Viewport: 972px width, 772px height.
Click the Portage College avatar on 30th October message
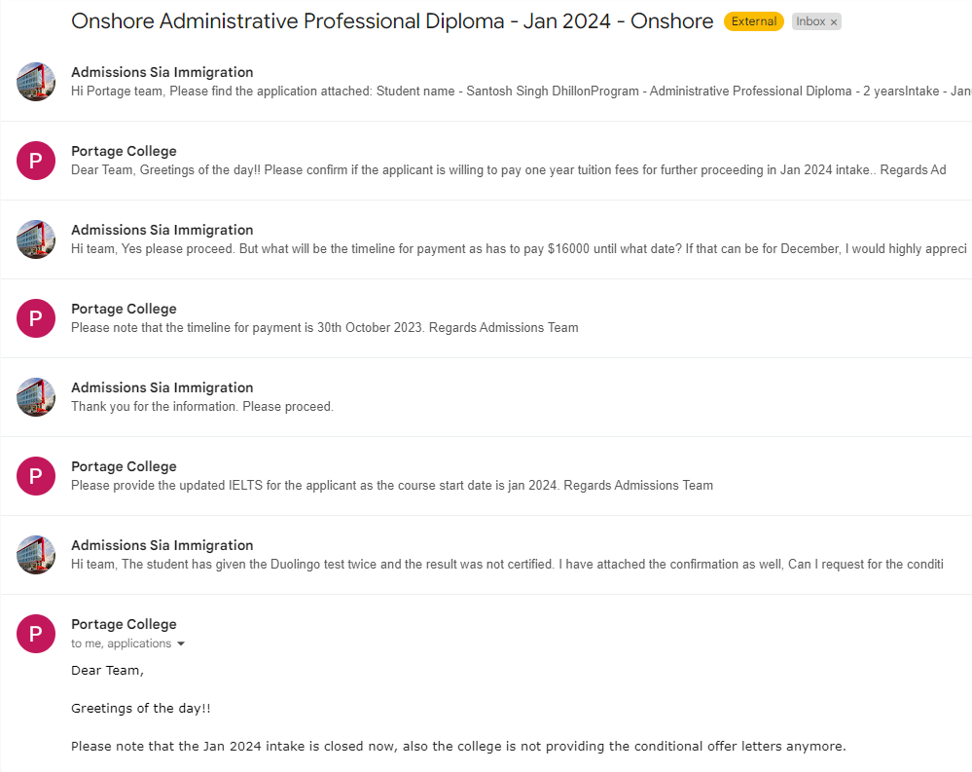(x=36, y=318)
